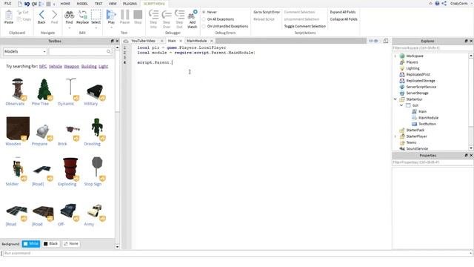This screenshot has height=267, width=474.
Task: Select Main script in Explorer
Action: coord(419,112)
